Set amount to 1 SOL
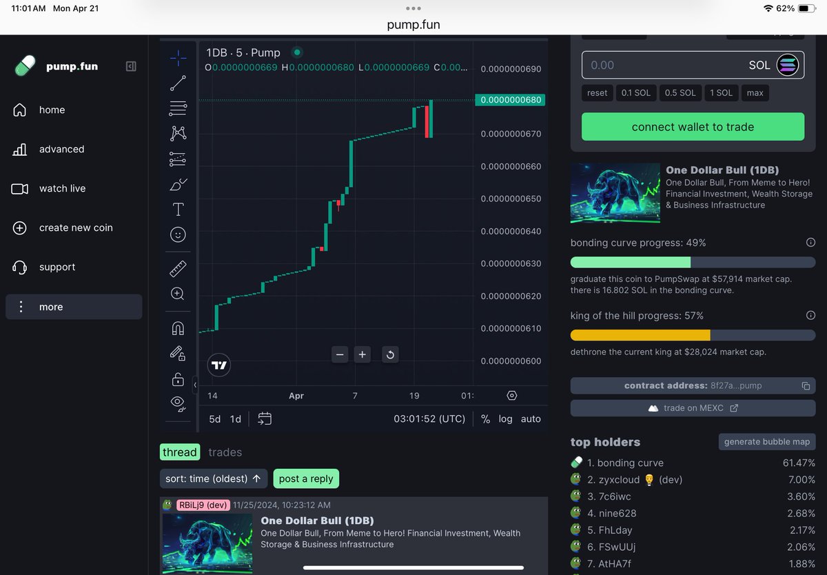Screen dimensions: 827x575 point(722,92)
